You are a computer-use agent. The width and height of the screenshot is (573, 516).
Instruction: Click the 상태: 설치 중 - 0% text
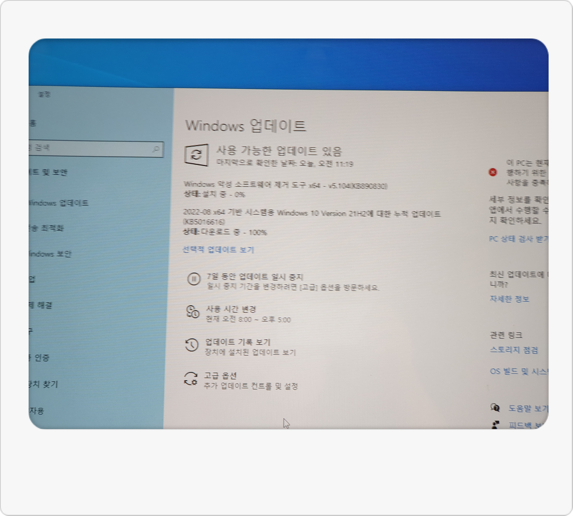214,194
